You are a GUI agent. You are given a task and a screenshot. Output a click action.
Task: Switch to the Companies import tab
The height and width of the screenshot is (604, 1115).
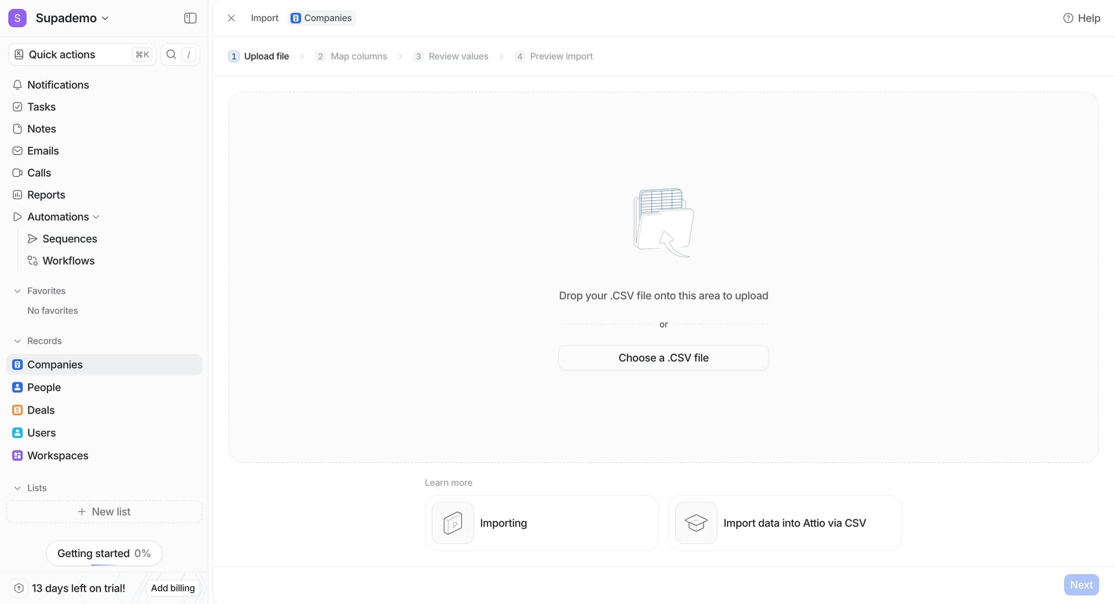(x=321, y=17)
